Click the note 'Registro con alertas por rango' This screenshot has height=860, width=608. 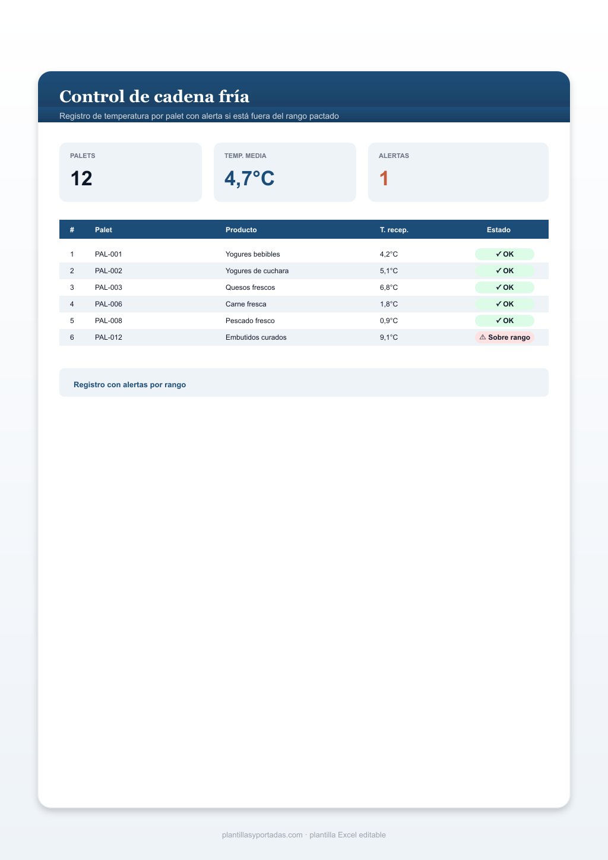coord(130,385)
